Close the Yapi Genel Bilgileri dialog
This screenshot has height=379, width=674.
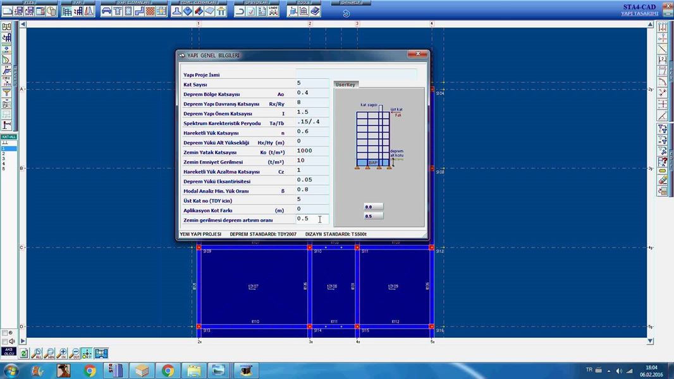[418, 54]
